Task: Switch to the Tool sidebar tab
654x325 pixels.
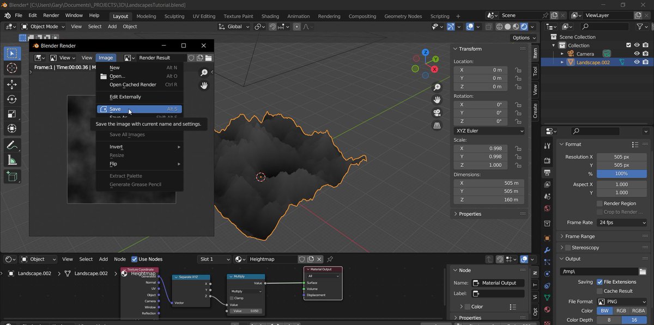Action: [x=535, y=71]
